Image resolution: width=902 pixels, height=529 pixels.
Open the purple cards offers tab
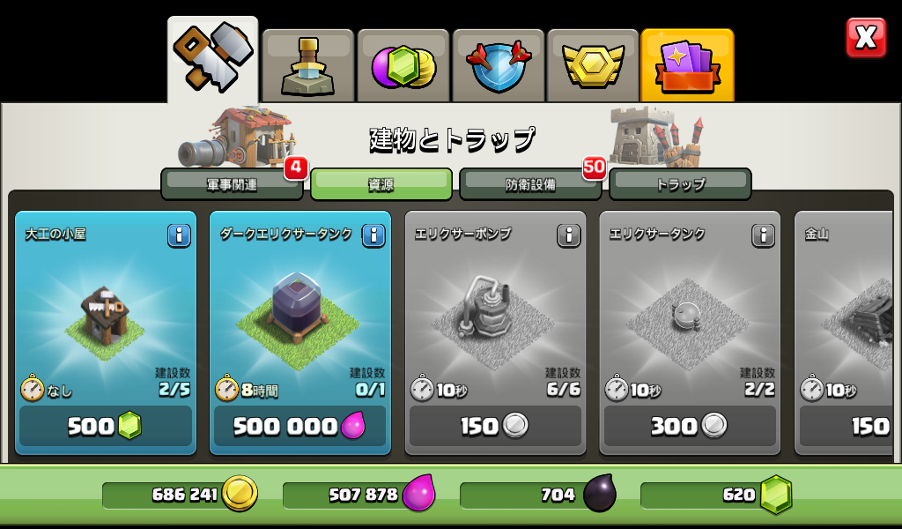pos(687,65)
